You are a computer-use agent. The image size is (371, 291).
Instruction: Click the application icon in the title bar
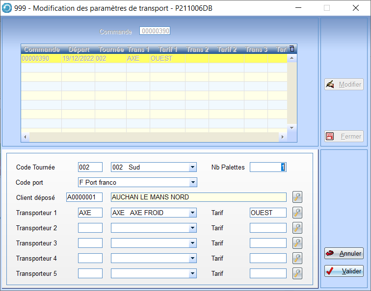[x=8, y=8]
